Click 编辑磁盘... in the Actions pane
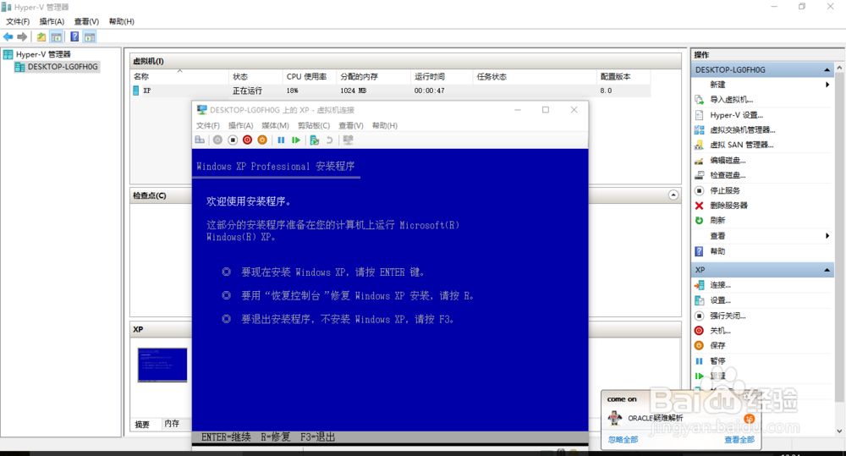Viewport: 846px width, 456px height. [728, 160]
